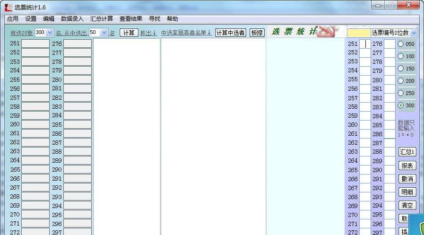
Task: Open the 汇总计算 menu
Action: coord(102,18)
